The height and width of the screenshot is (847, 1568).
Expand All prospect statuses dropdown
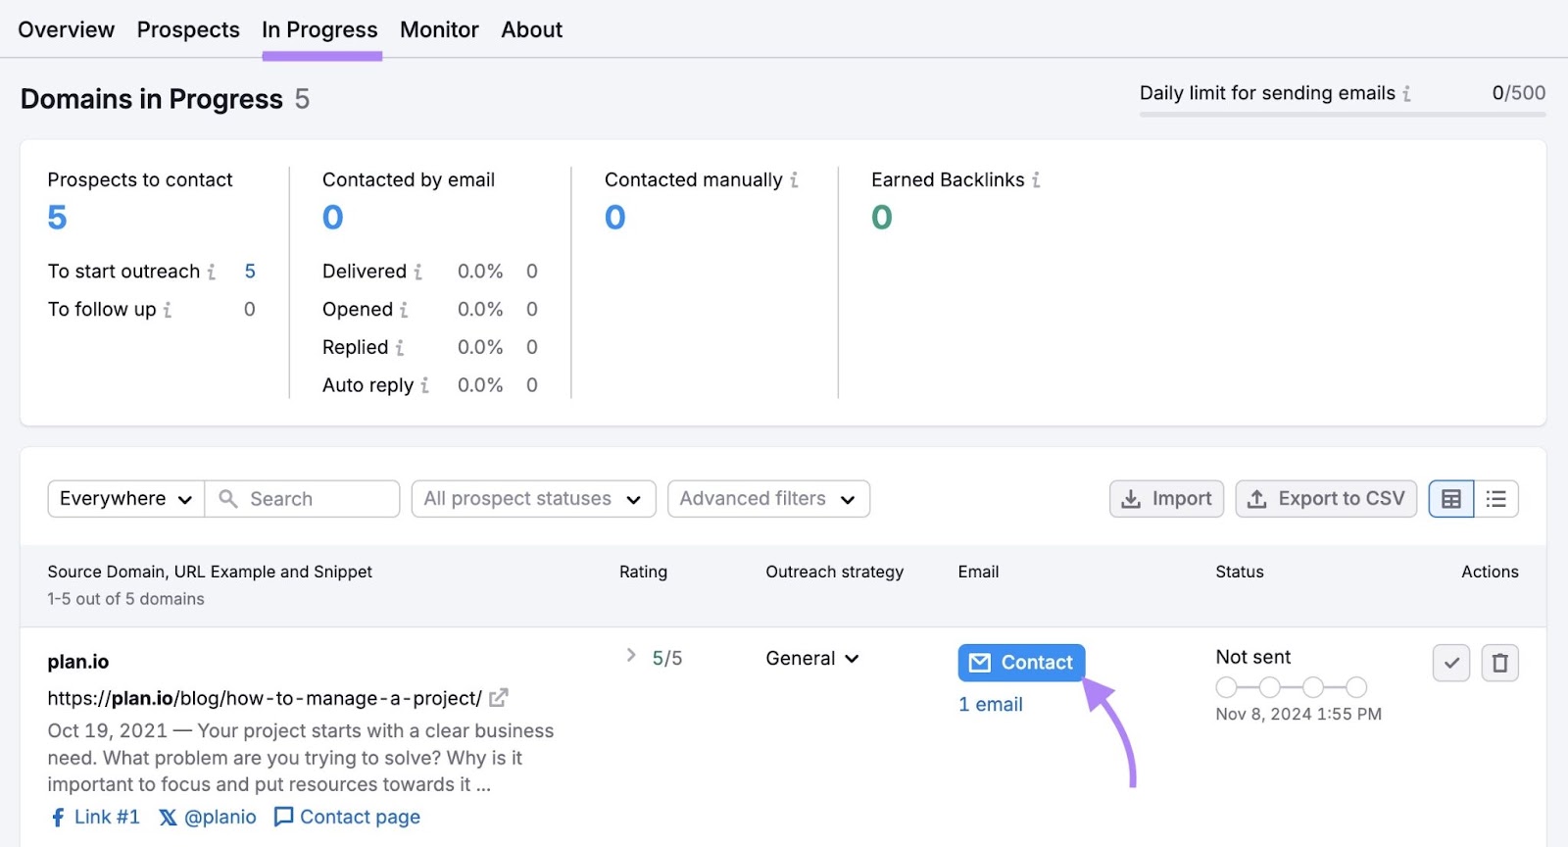point(532,499)
